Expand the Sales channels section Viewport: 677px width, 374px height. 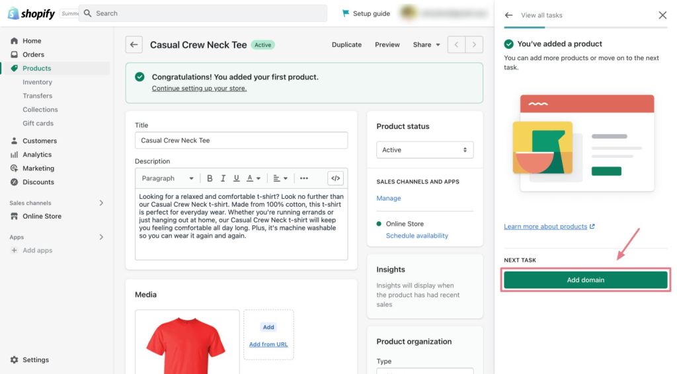101,203
